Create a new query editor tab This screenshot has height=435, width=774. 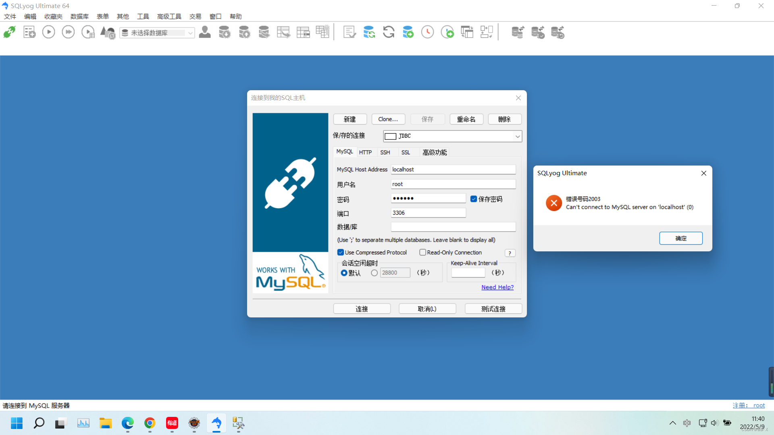[29, 32]
